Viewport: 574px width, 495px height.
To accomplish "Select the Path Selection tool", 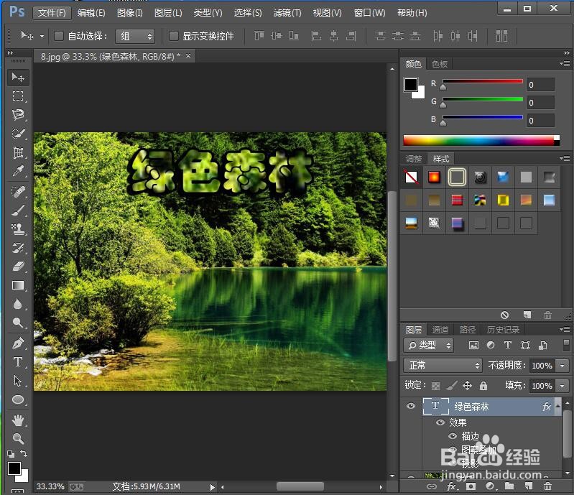I will point(17,381).
